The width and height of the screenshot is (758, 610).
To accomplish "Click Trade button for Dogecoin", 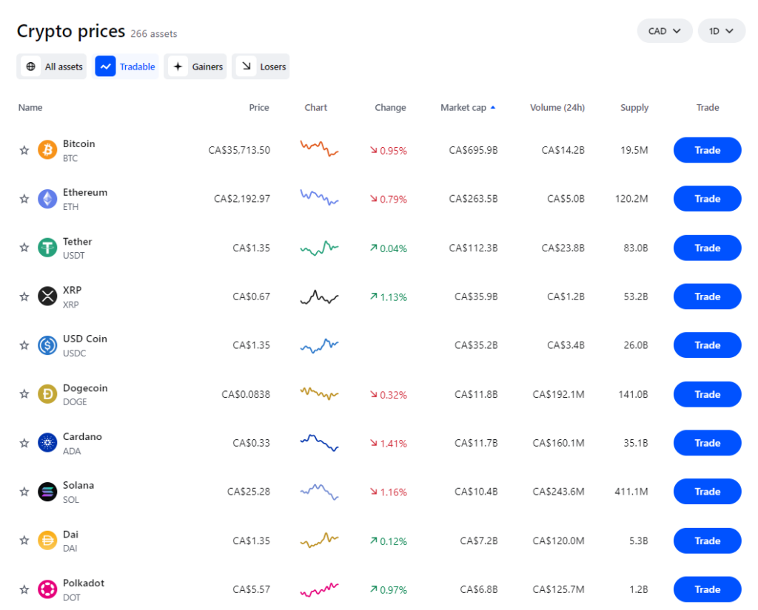I will point(707,394).
